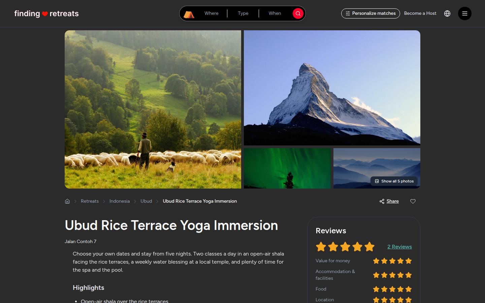
Task: Click Become a Host link
Action: pos(420,13)
